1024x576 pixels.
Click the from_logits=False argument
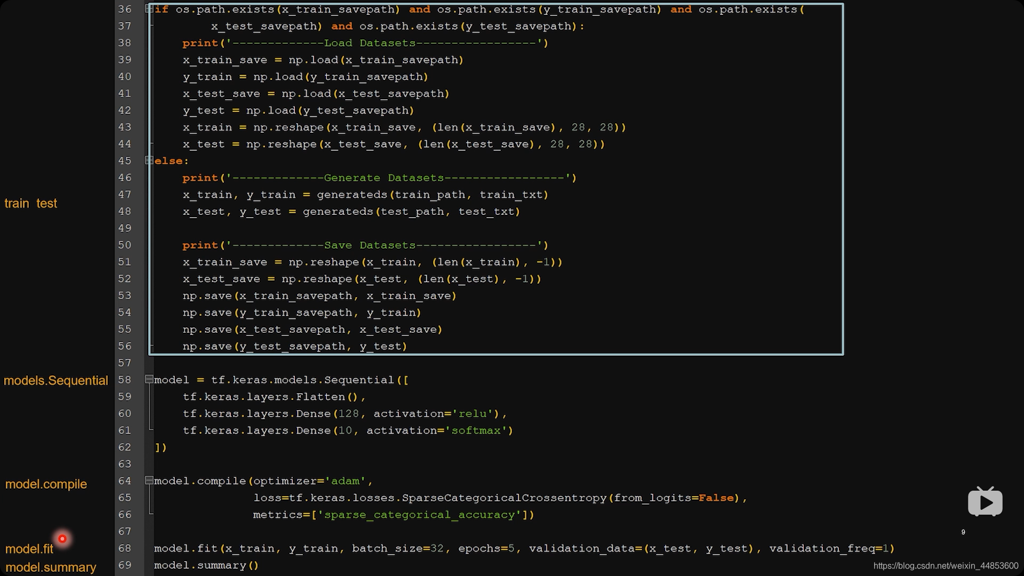click(674, 498)
